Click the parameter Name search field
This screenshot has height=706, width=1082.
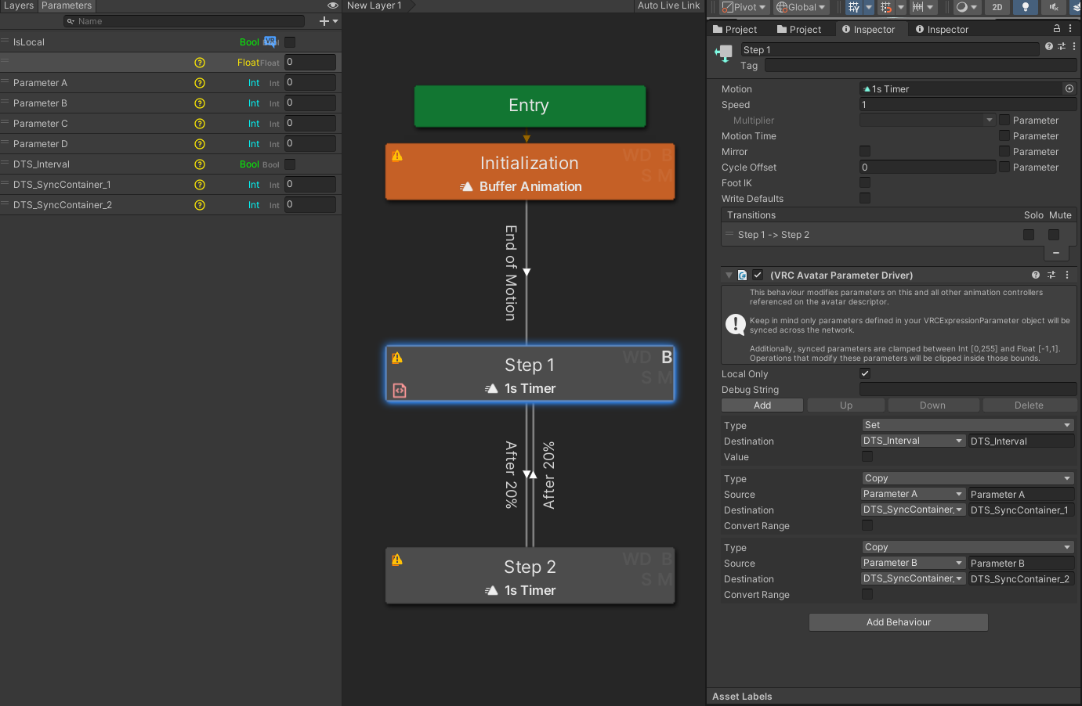tap(184, 21)
